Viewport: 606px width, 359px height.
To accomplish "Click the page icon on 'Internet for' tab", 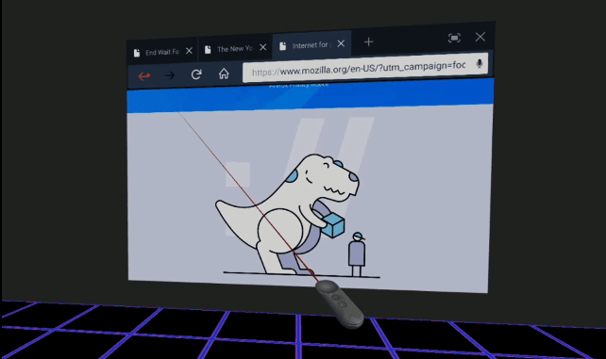I will coord(282,46).
